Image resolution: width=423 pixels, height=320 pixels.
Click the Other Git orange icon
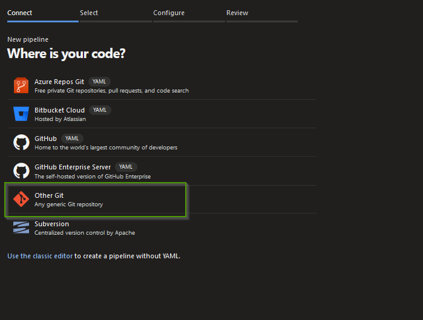click(x=21, y=199)
